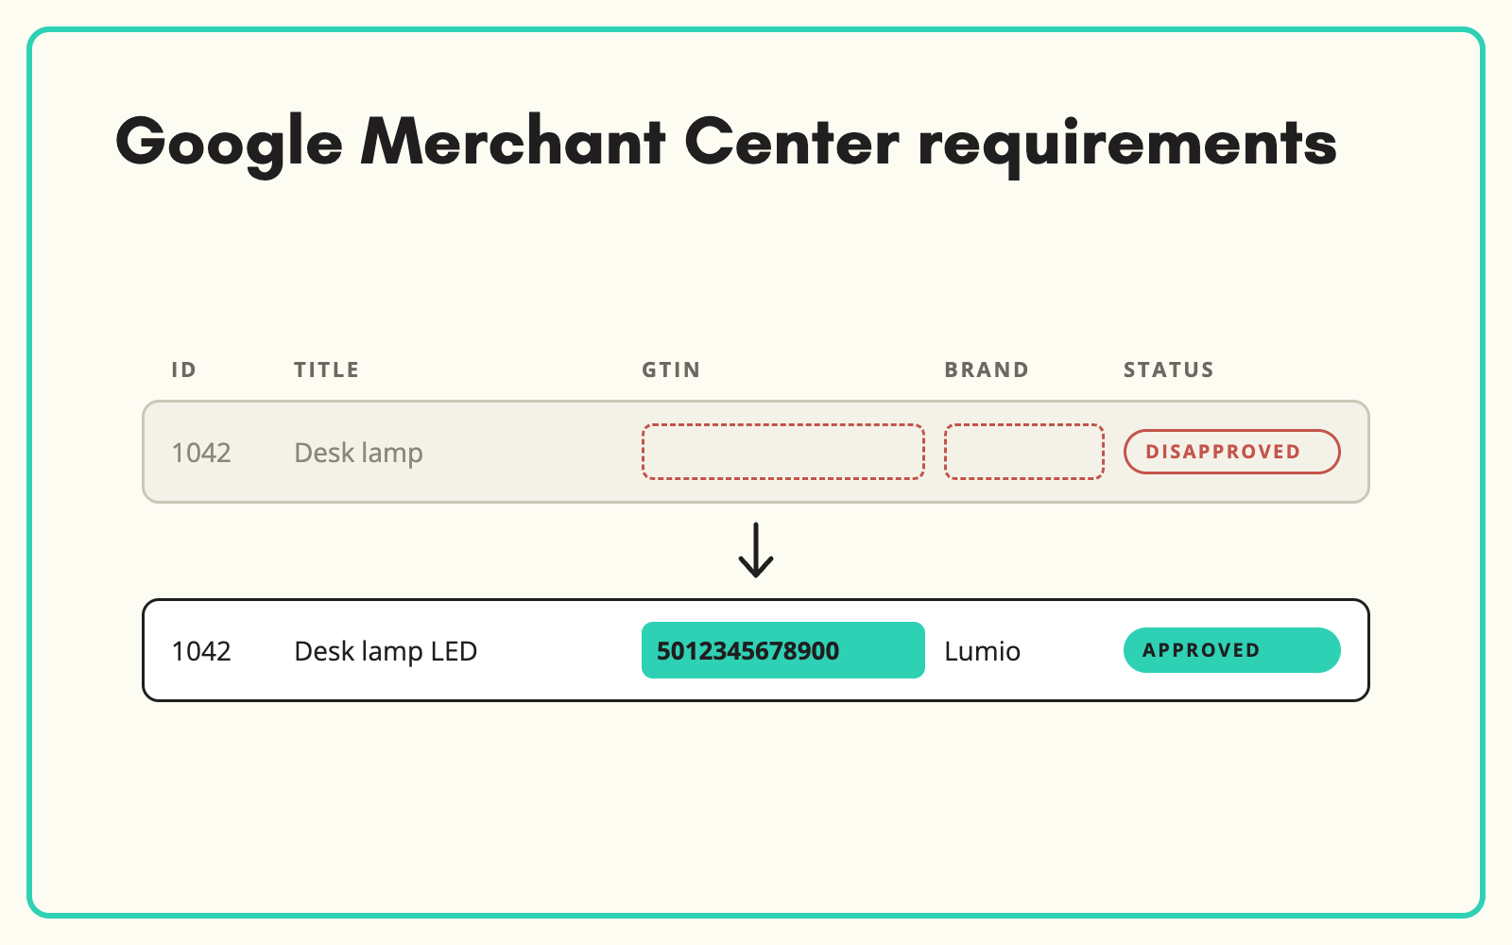Click the APPROVED status badge
This screenshot has width=1512, height=945.
tap(1231, 650)
